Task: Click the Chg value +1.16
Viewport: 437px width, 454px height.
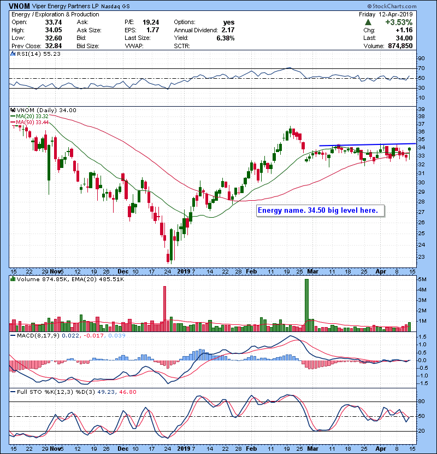Action: pyautogui.click(x=404, y=30)
